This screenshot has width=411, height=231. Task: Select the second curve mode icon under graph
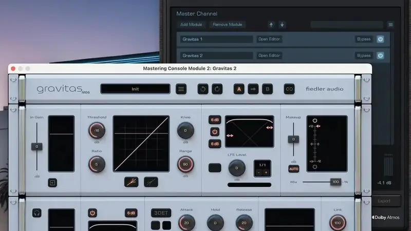click(151, 182)
